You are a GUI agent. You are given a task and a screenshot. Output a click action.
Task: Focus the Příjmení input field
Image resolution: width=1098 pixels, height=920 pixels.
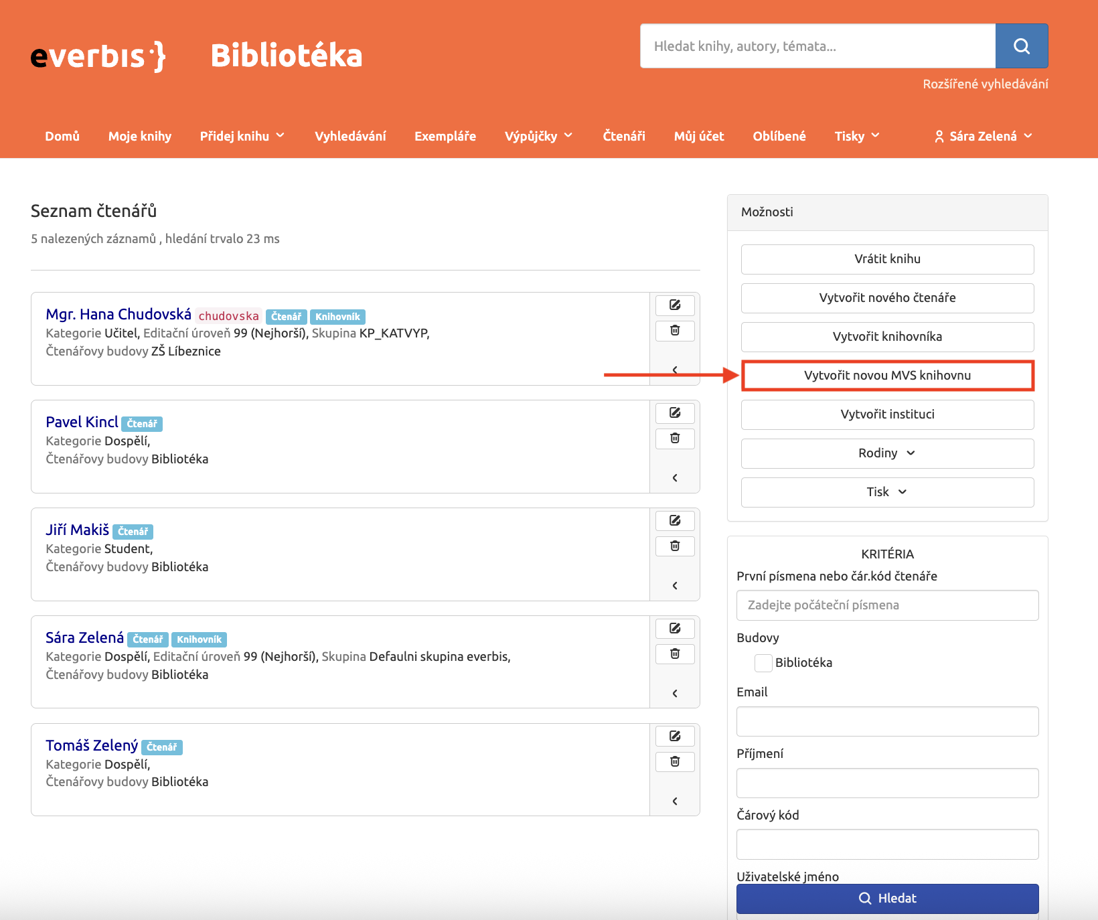(x=887, y=783)
